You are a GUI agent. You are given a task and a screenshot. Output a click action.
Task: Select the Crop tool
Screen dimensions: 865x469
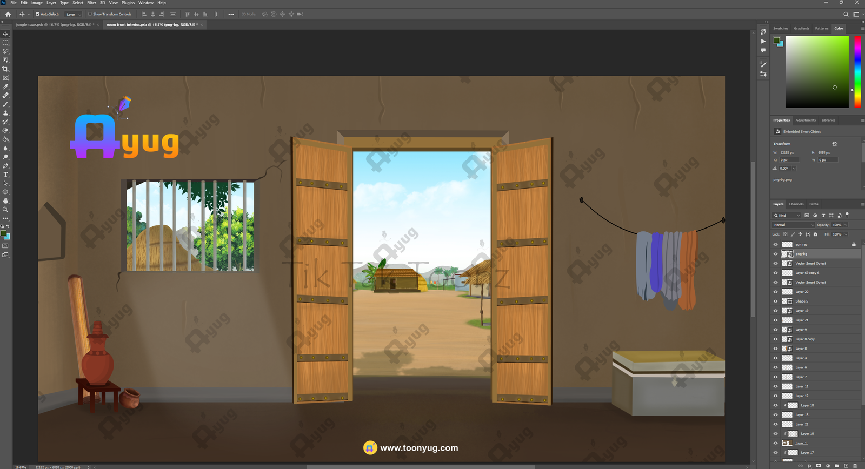click(6, 69)
